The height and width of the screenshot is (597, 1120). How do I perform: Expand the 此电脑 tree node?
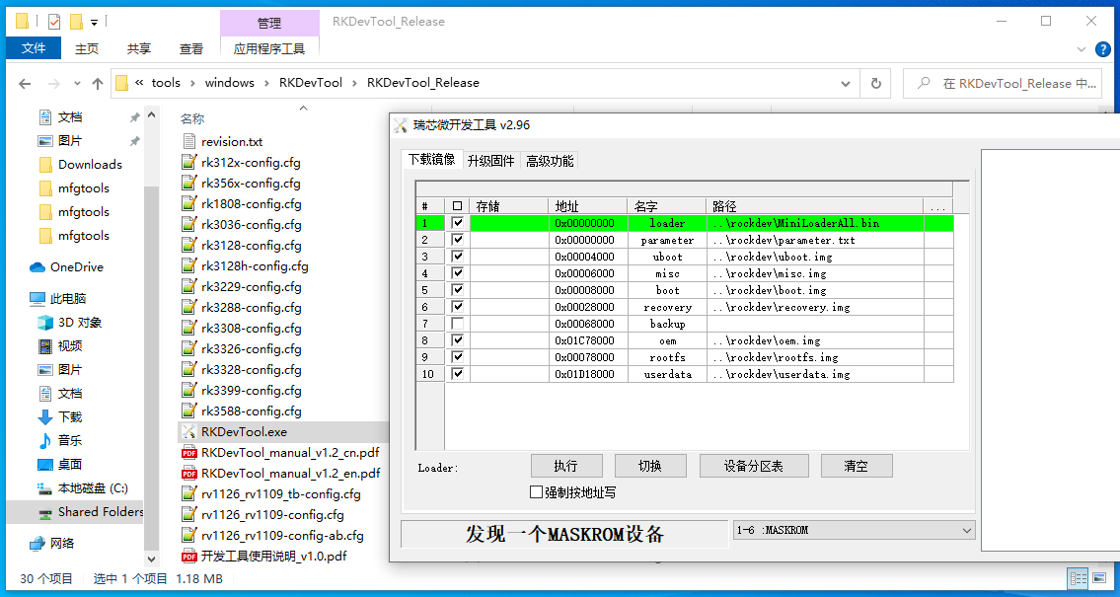tap(20, 299)
